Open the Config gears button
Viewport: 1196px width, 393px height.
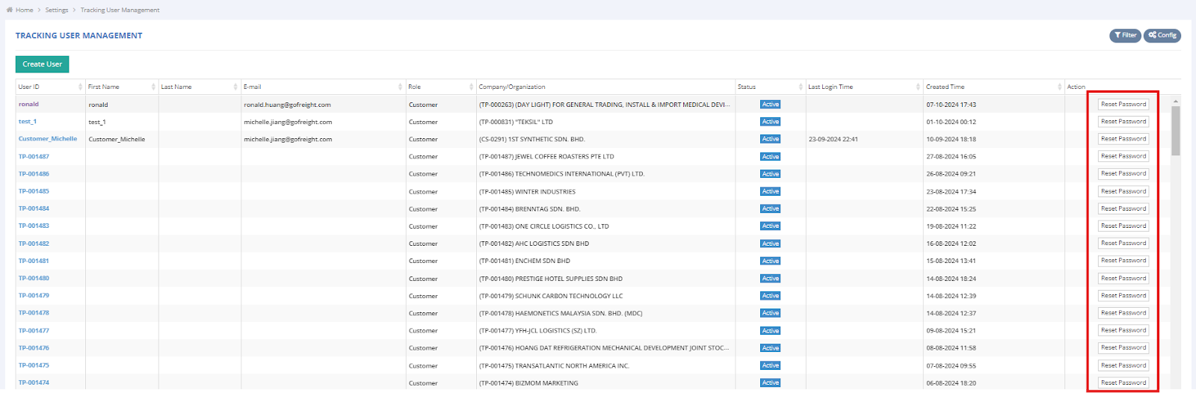[1162, 35]
